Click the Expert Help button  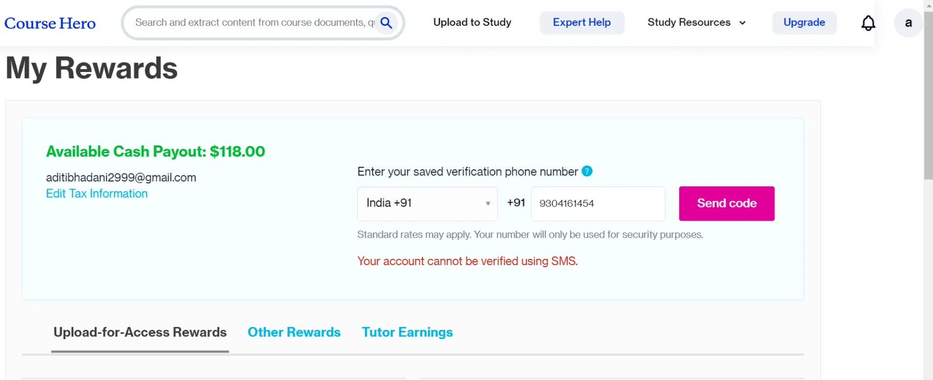582,23
